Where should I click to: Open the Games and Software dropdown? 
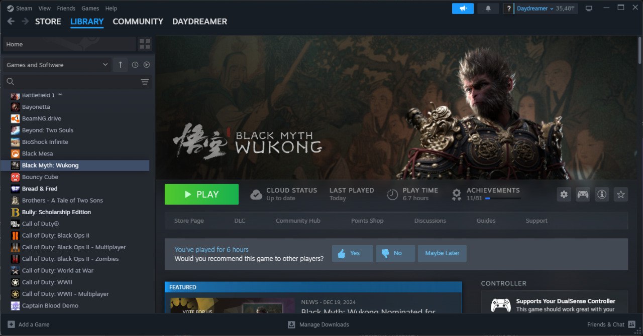pyautogui.click(x=57, y=65)
